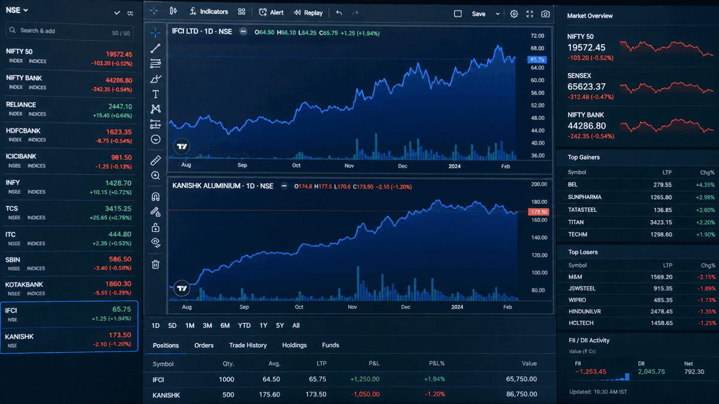This screenshot has height=404, width=719.
Task: Collapse the IFCI LTD chart legend
Action: tap(243, 32)
